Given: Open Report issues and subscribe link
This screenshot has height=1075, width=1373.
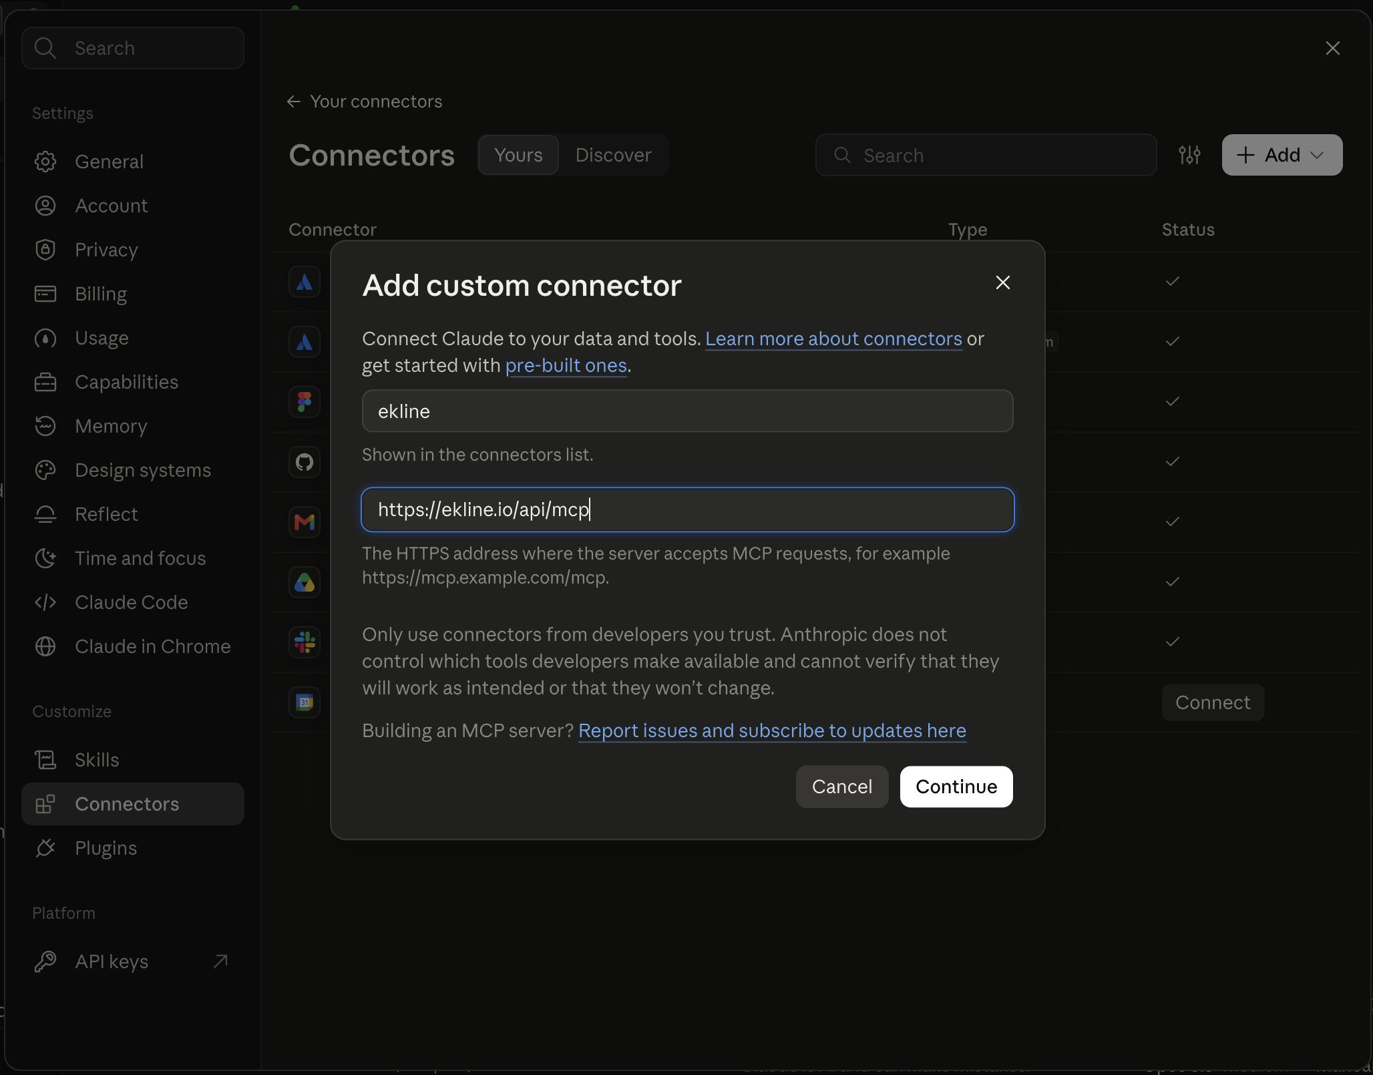Looking at the screenshot, I should [772, 730].
